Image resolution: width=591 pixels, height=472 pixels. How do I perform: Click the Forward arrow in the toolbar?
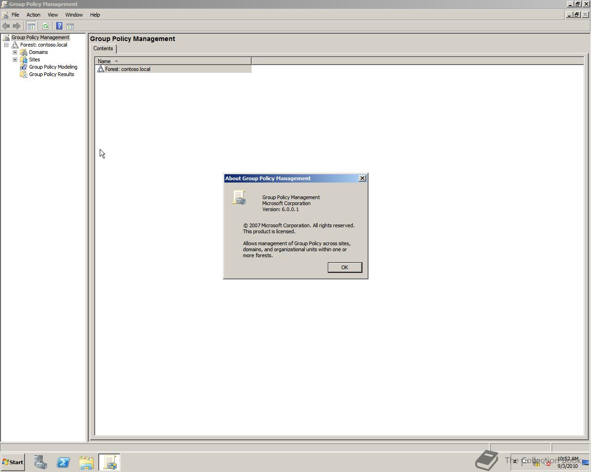[17, 26]
